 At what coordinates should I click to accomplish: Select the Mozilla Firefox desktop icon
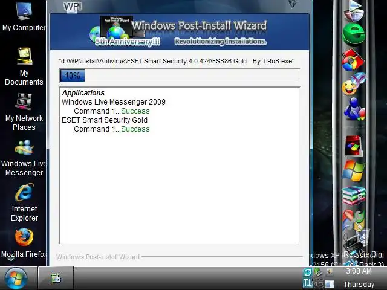24,243
